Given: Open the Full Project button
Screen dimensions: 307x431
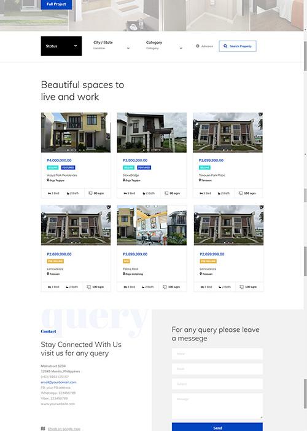Looking at the screenshot, I should pos(56,4).
